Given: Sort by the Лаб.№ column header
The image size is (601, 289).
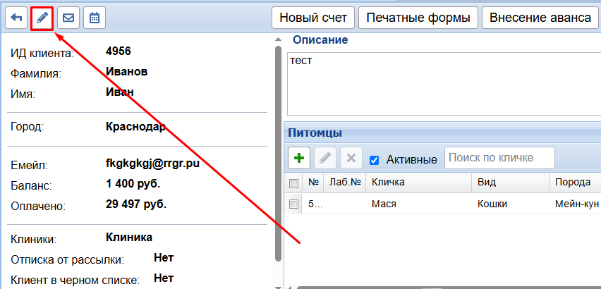Looking at the screenshot, I should (344, 183).
